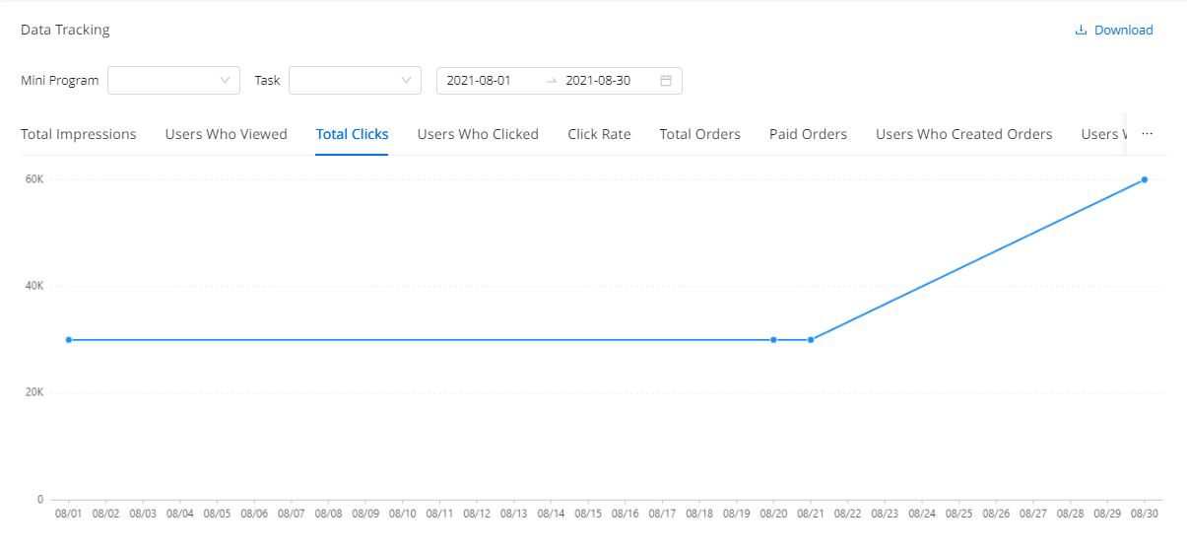Switch to Total Orders tab
Image resolution: width=1187 pixels, height=551 pixels.
(x=699, y=134)
